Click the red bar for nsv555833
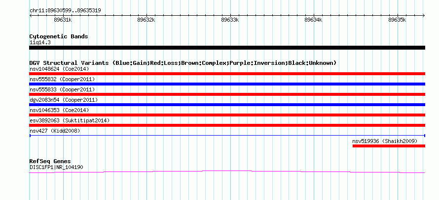The width and height of the screenshot is (439, 200). click(227, 94)
